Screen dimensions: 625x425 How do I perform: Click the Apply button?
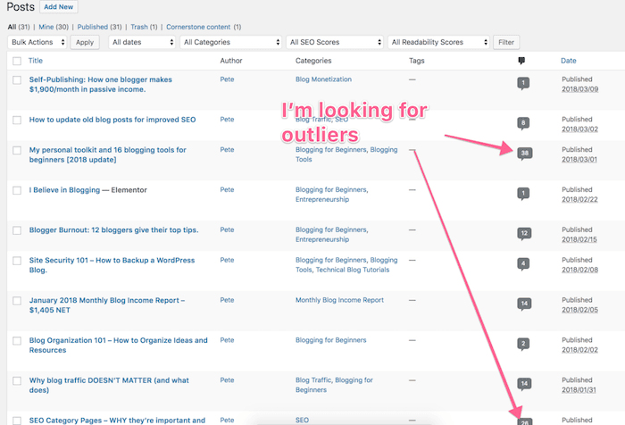[x=85, y=42]
